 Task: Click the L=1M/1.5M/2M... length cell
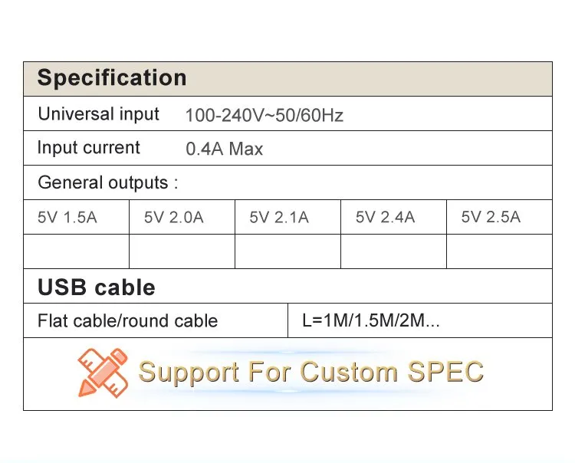tap(371, 321)
